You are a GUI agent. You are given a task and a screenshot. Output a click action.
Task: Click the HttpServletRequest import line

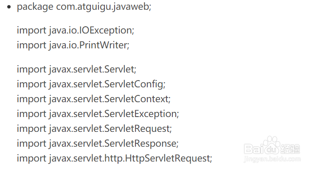click(114, 158)
